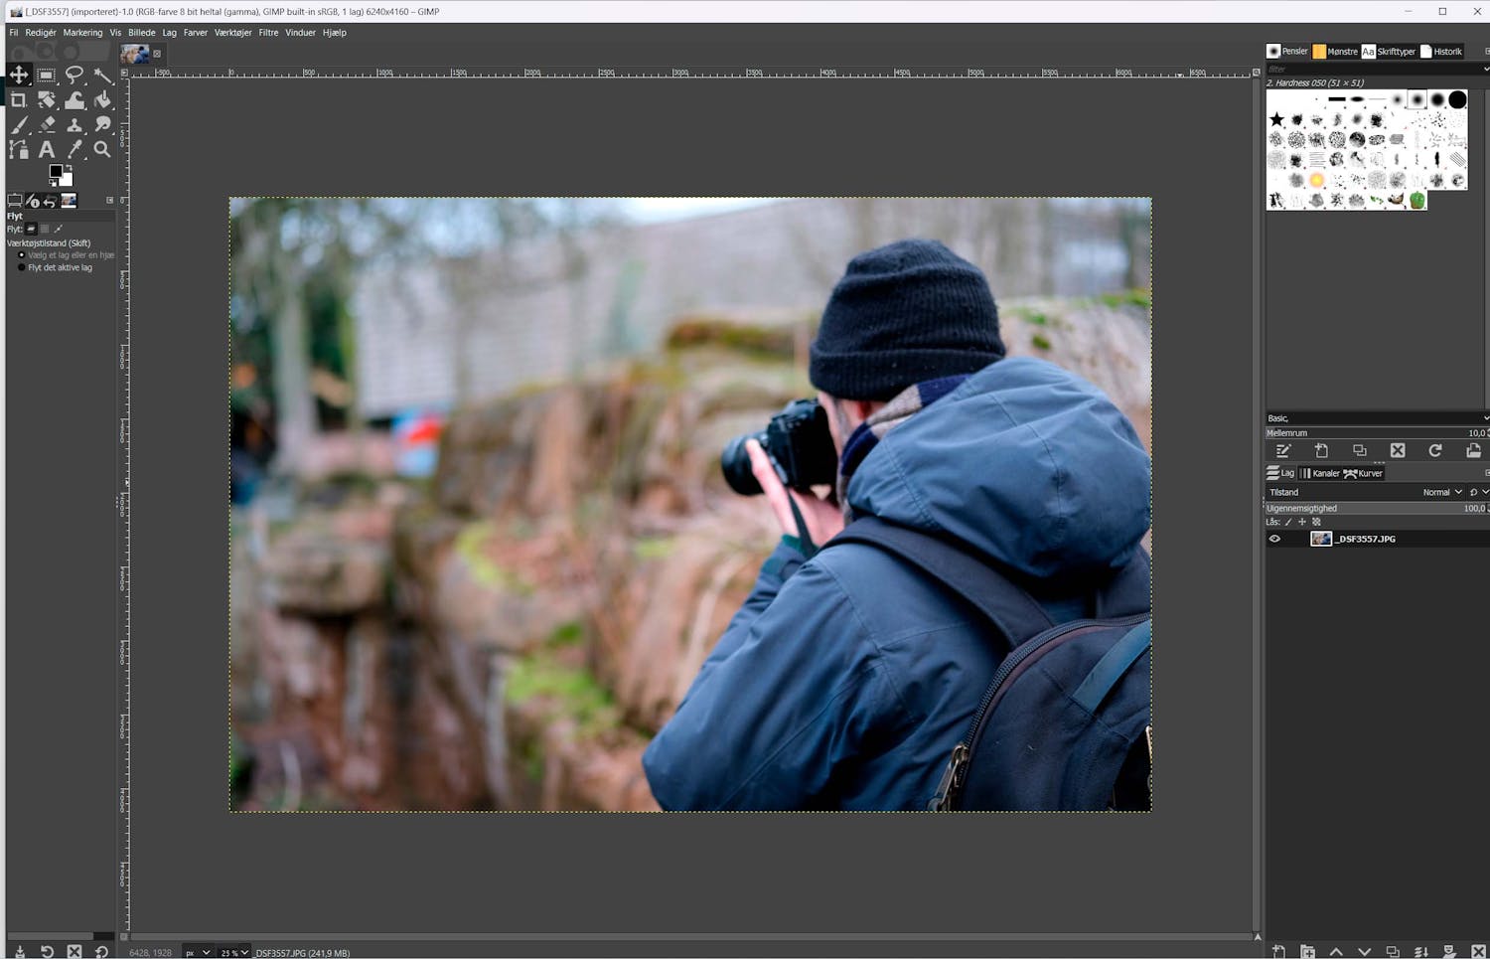Image resolution: width=1490 pixels, height=959 pixels.
Task: Toggle the lock pixels icon next to Lås
Action: point(1288,522)
